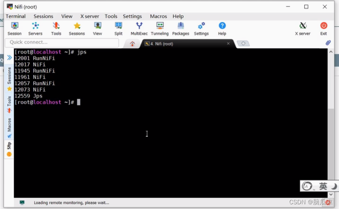339x209 pixels.
Task: Click the Nifi (root) title bar app icon
Action: tap(10, 7)
